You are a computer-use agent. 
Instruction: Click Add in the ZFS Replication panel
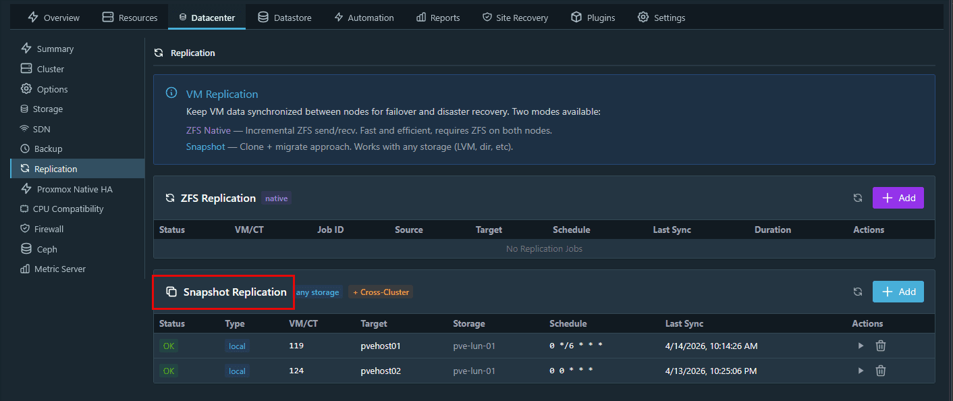(898, 198)
